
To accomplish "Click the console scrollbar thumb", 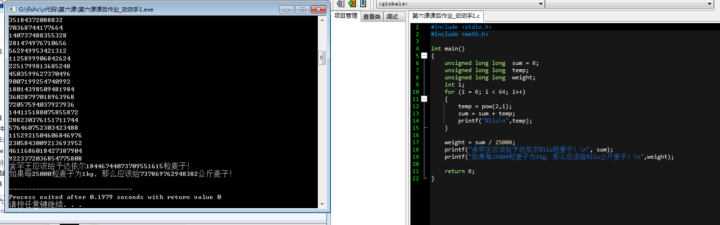I will pos(322,58).
